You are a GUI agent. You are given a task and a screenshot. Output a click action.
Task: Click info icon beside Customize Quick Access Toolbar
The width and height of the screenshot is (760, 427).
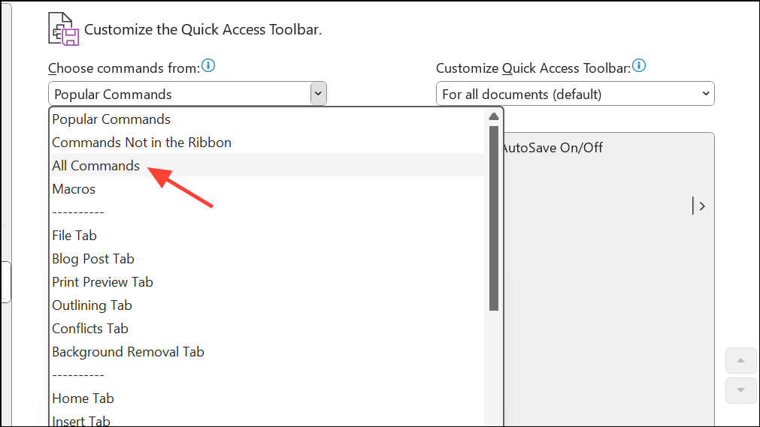[x=639, y=66]
